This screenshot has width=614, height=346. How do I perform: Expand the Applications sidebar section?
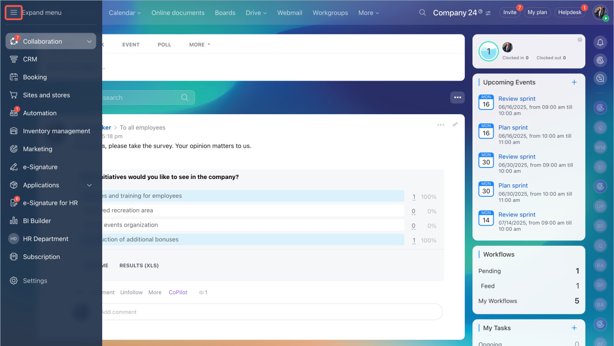pyautogui.click(x=89, y=185)
